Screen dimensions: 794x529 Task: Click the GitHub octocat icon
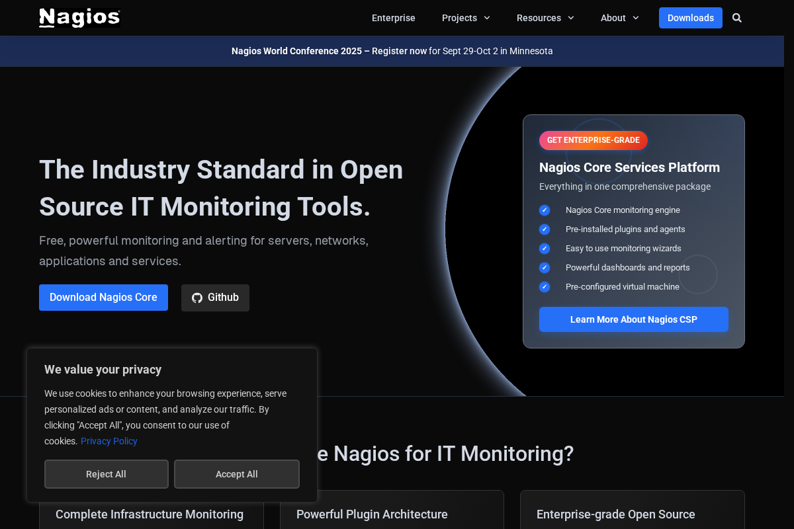tap(197, 298)
